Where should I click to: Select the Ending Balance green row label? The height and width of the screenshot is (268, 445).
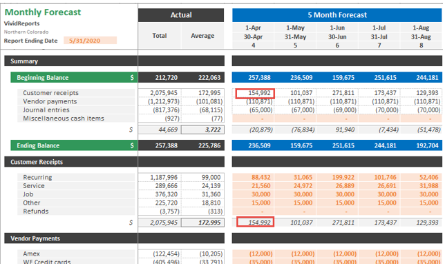(x=74, y=145)
